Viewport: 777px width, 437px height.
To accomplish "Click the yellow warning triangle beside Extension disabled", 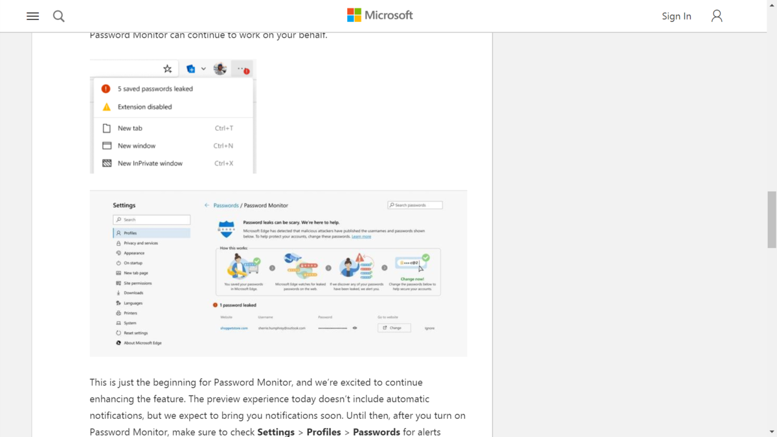I will click(107, 107).
